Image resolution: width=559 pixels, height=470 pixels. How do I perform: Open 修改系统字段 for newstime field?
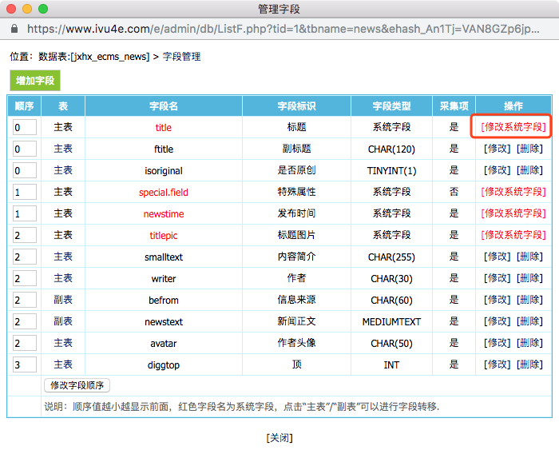(x=513, y=213)
